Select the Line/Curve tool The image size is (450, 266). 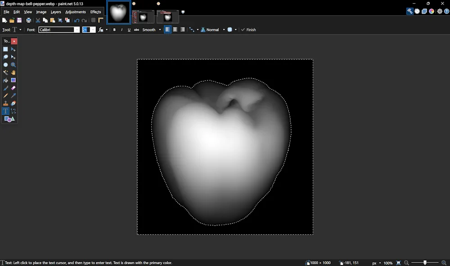pos(13,111)
